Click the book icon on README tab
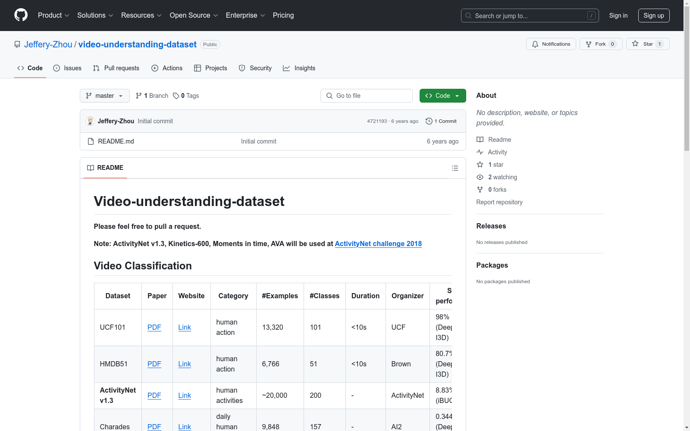The width and height of the screenshot is (690, 431). pyautogui.click(x=91, y=168)
